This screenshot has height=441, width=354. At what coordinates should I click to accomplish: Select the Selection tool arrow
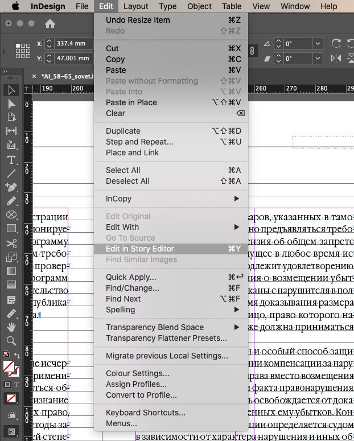11,90
